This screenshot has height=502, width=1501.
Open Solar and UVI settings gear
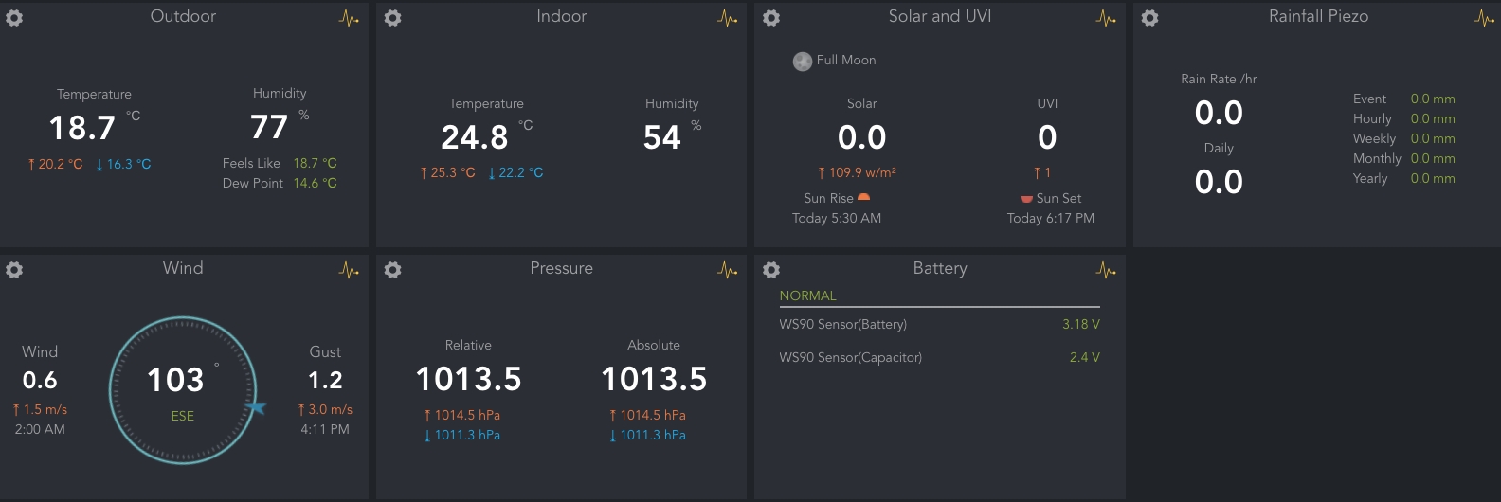click(x=771, y=18)
